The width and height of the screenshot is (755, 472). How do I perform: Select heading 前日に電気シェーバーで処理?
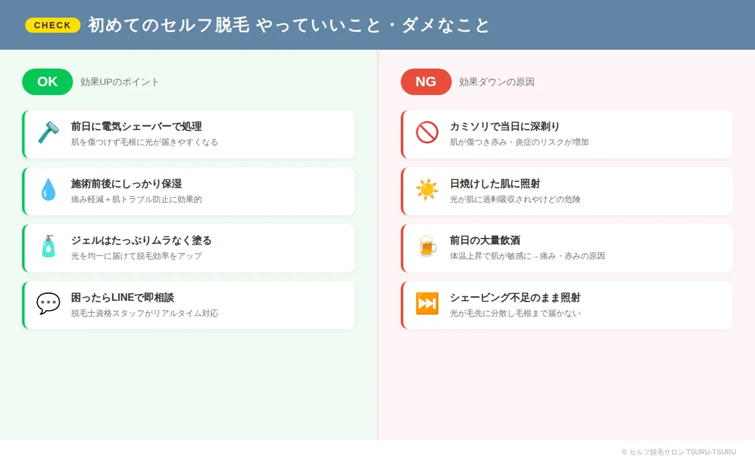tap(136, 126)
